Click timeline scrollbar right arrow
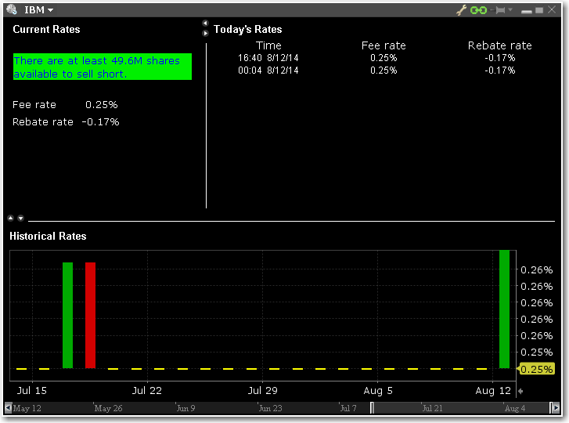The width and height of the screenshot is (569, 423). tap(556, 408)
